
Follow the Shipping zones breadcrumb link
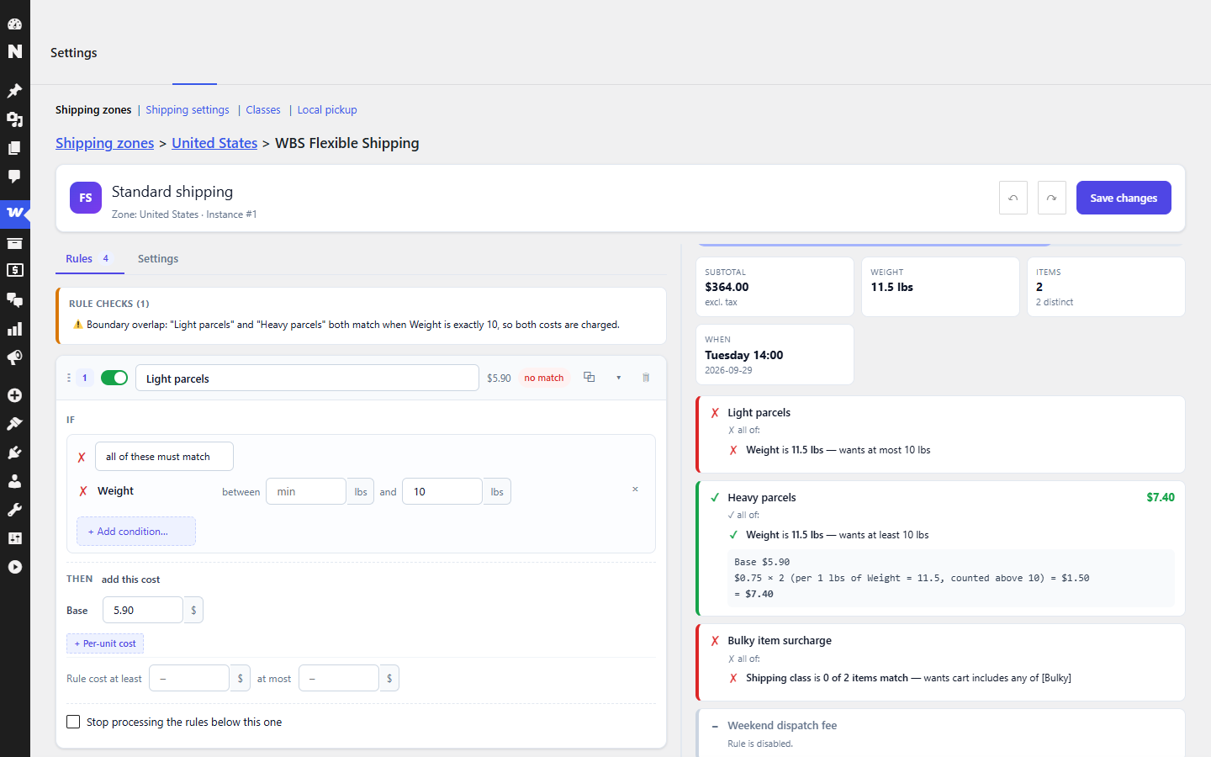click(105, 143)
